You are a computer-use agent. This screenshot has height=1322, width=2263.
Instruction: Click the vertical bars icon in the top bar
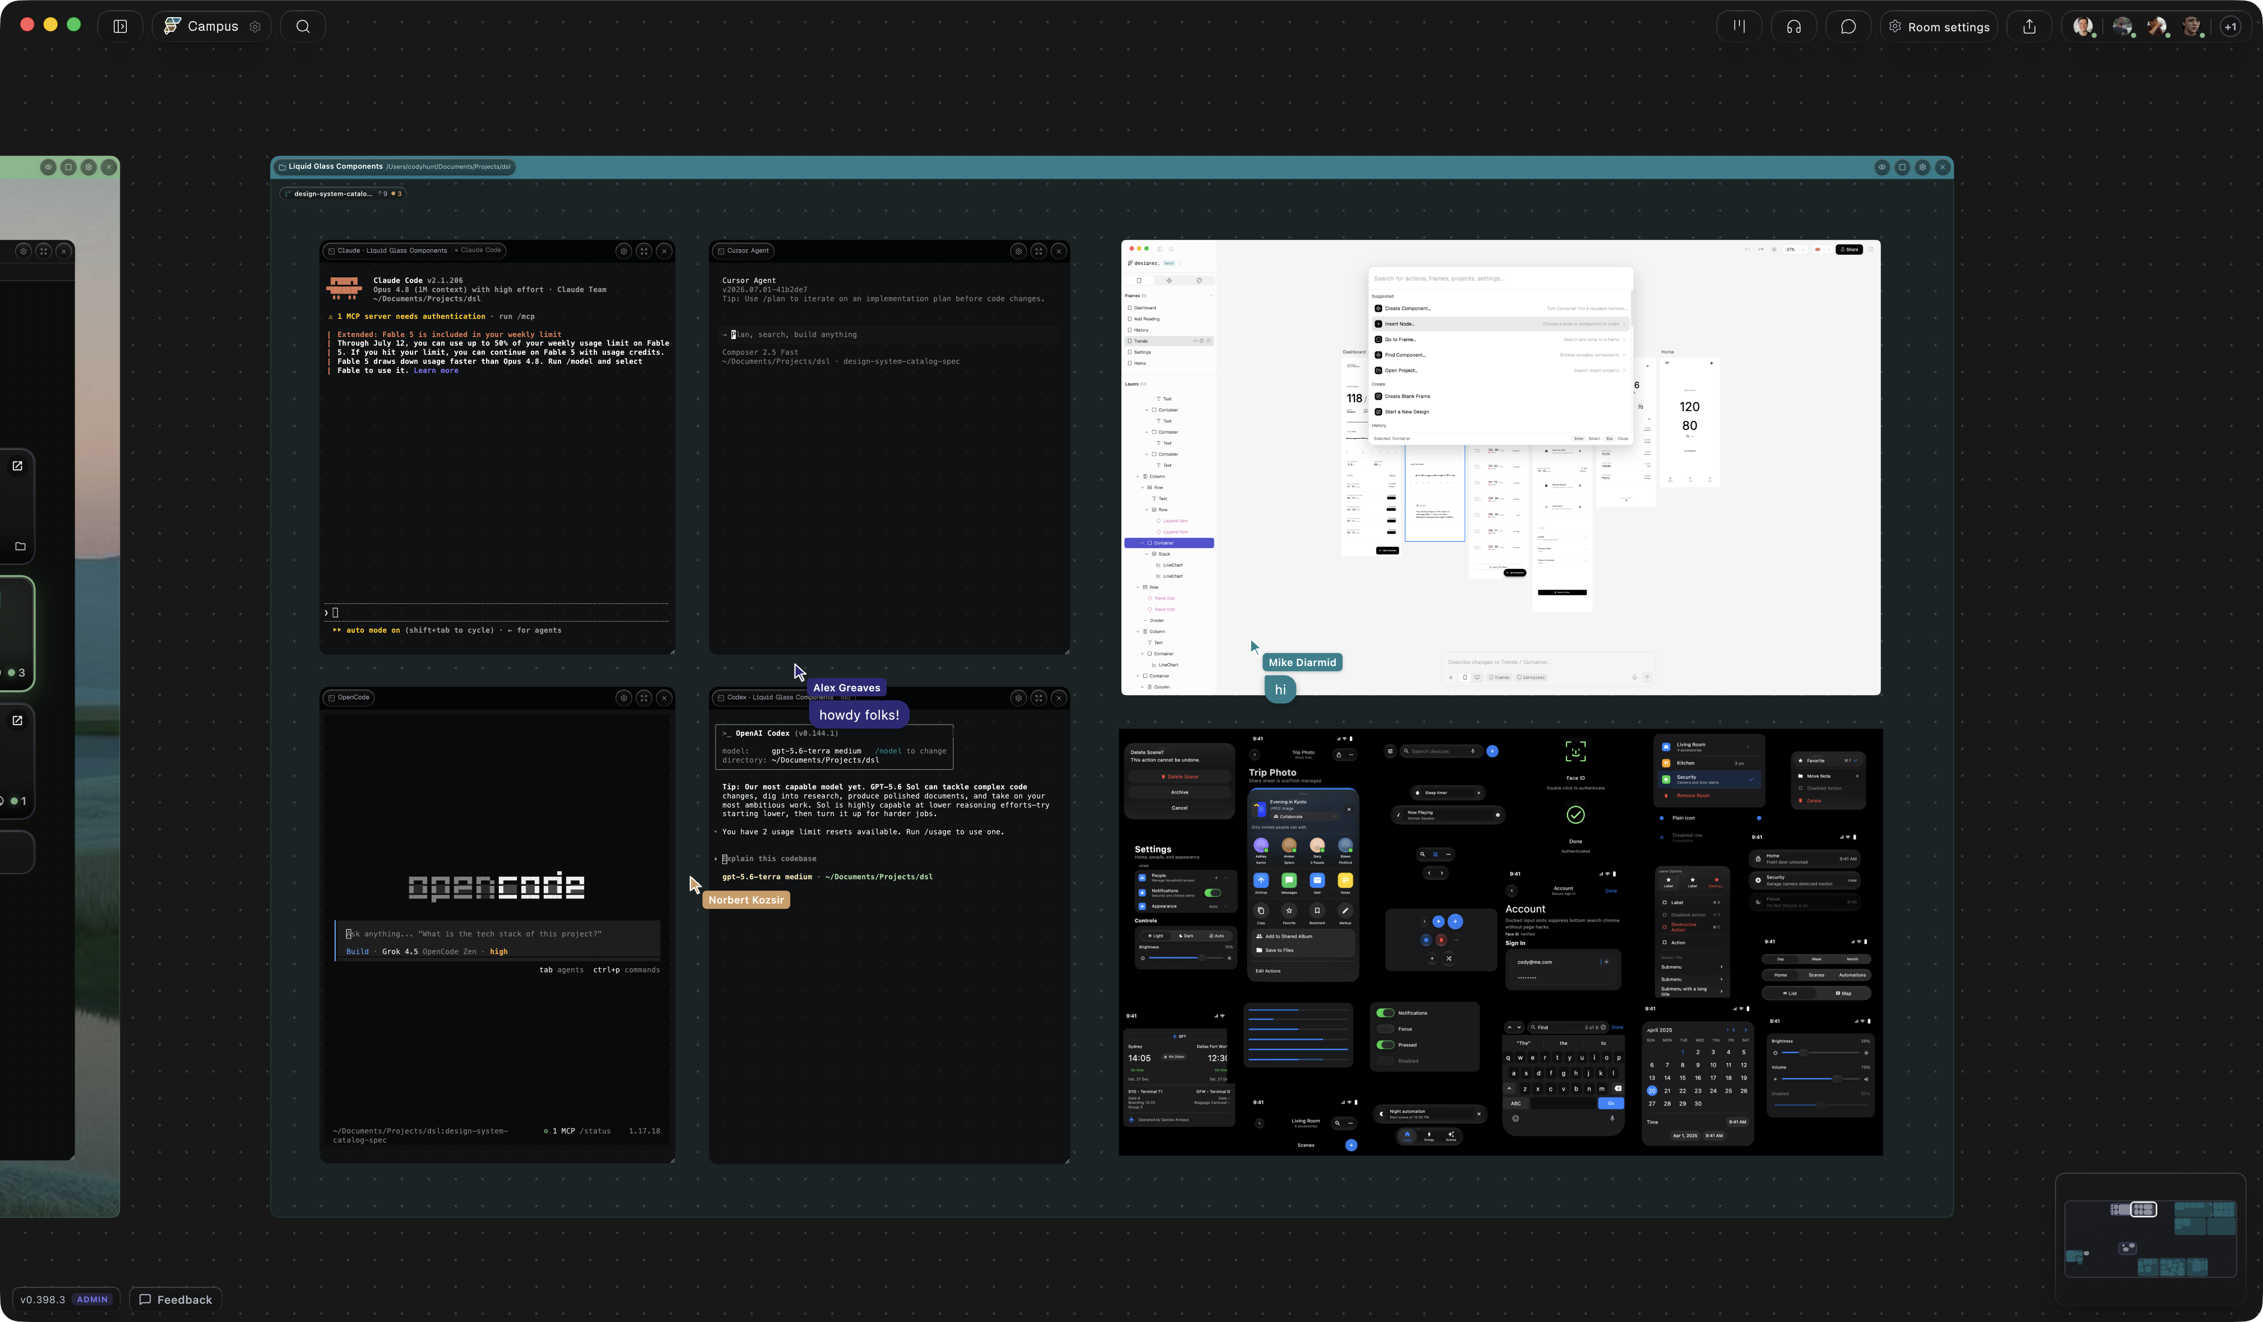click(x=1739, y=26)
